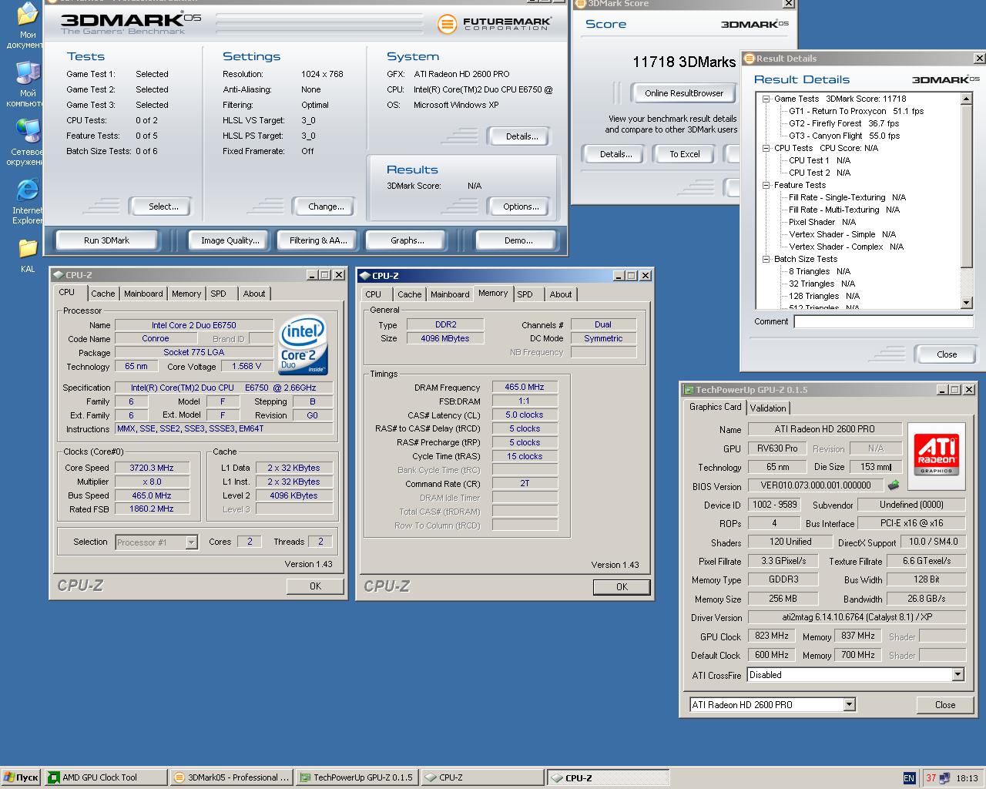
Task: Click DRAM Frequency value 465.0 MHz
Action: pyautogui.click(x=525, y=387)
